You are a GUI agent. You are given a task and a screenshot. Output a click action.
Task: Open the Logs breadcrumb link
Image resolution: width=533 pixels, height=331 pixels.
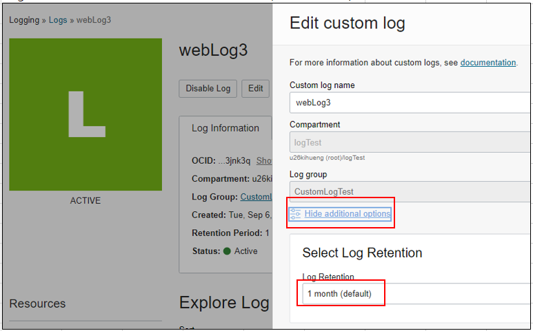(x=58, y=20)
